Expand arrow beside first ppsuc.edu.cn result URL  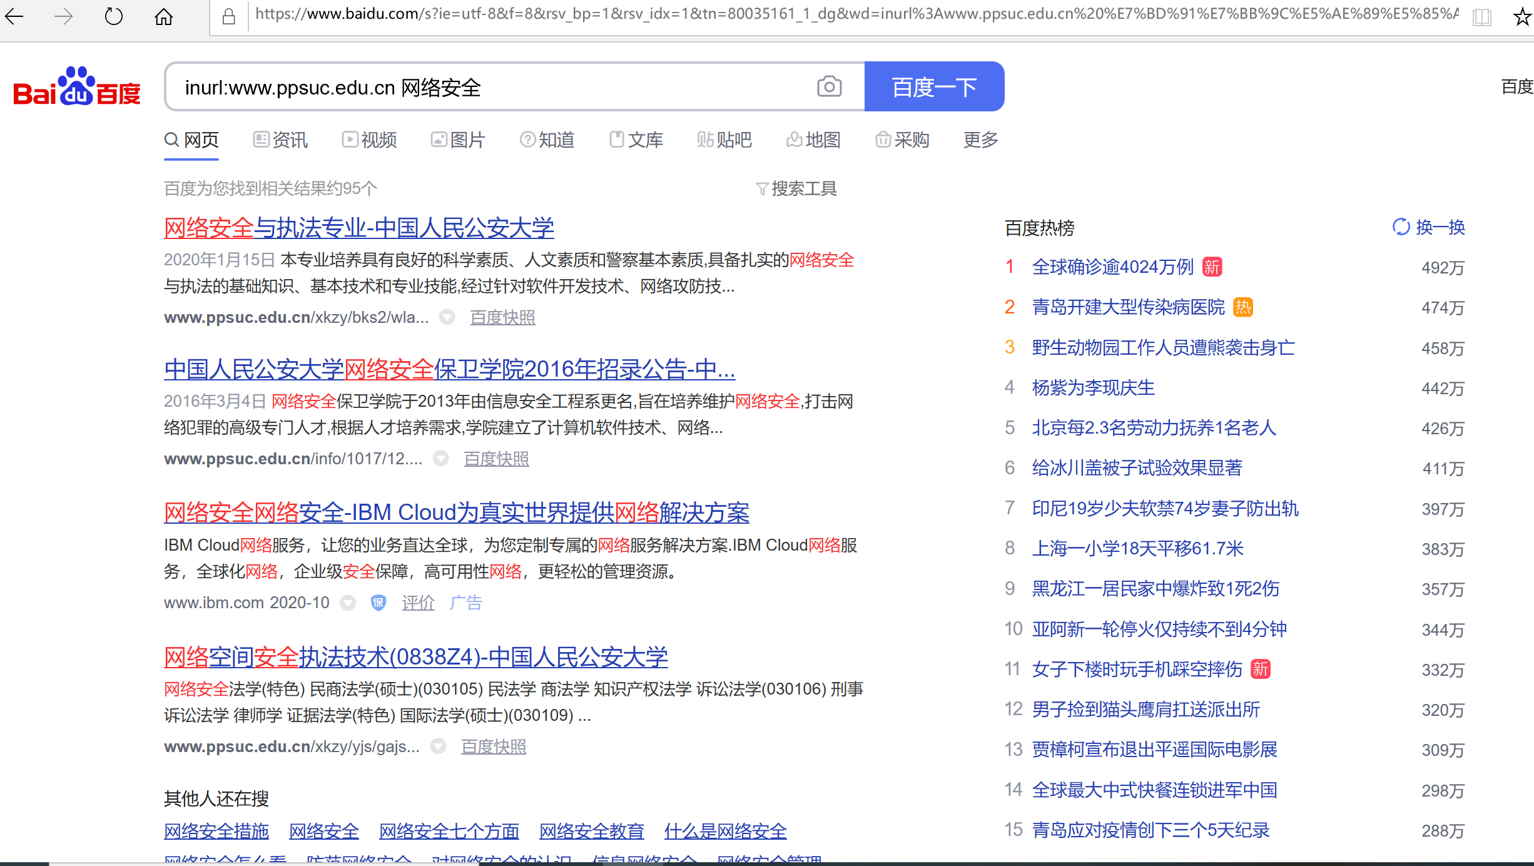[x=447, y=317]
